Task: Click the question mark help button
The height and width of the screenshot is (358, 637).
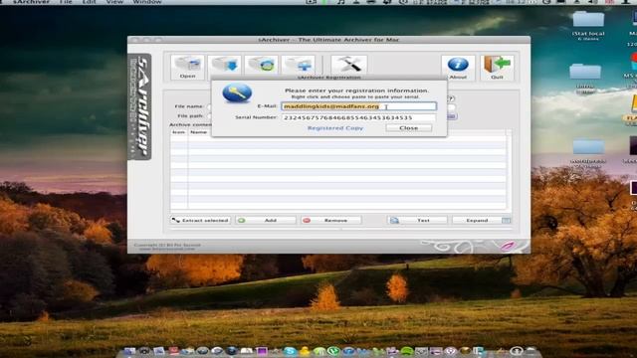Action: (451, 98)
